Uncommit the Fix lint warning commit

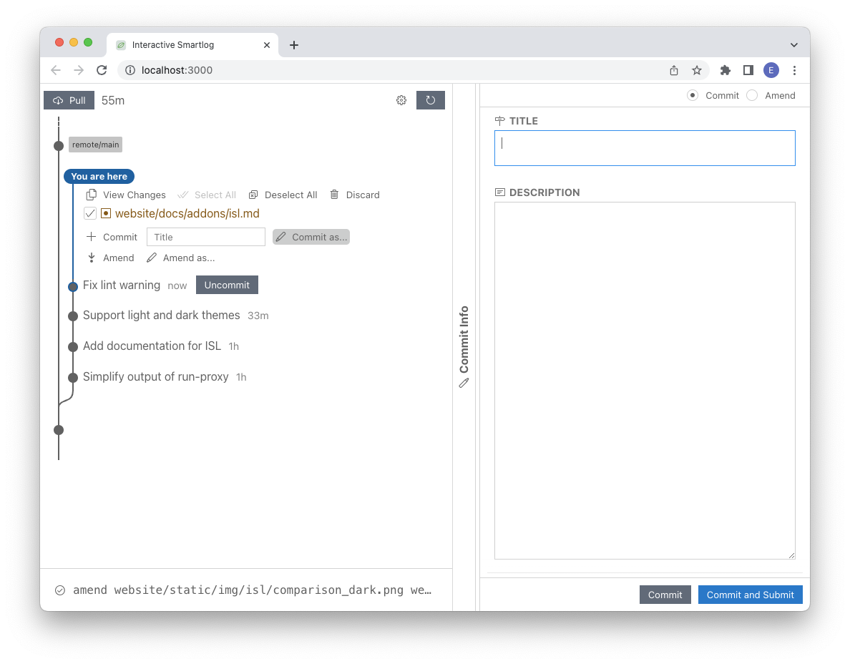pos(227,284)
